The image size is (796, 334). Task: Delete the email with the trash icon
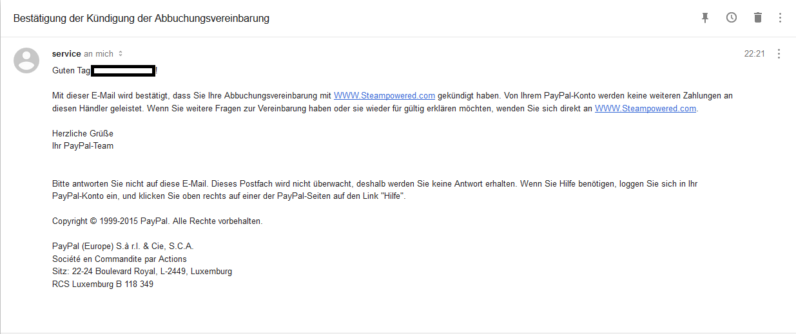tap(758, 18)
